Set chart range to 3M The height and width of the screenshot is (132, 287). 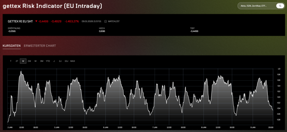point(41,61)
